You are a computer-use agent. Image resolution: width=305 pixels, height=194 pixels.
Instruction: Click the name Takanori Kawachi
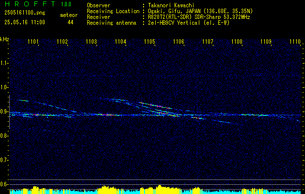(x=171, y=5)
